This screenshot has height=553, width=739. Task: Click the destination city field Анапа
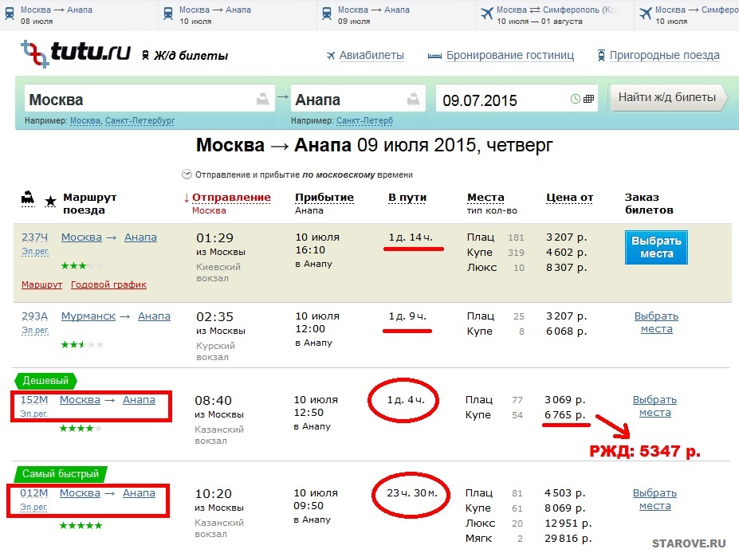pyautogui.click(x=358, y=99)
